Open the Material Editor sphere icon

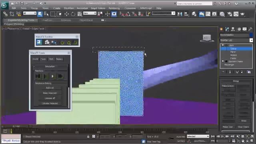click(x=222, y=14)
